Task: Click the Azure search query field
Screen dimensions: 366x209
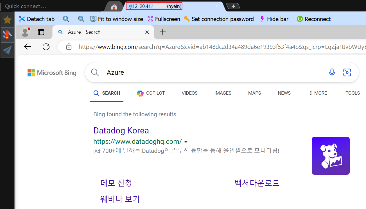Action: click(214, 72)
